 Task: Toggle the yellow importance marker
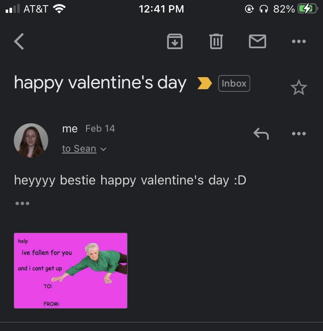pos(205,83)
